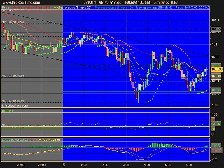Click the 2:00 time axis label

pyautogui.click(x=105, y=165)
